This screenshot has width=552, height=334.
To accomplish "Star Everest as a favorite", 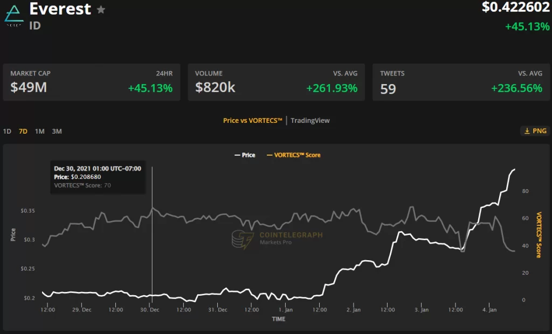I will point(101,10).
